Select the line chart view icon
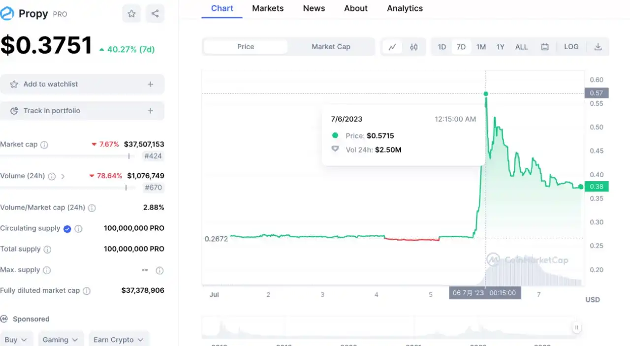 (392, 47)
